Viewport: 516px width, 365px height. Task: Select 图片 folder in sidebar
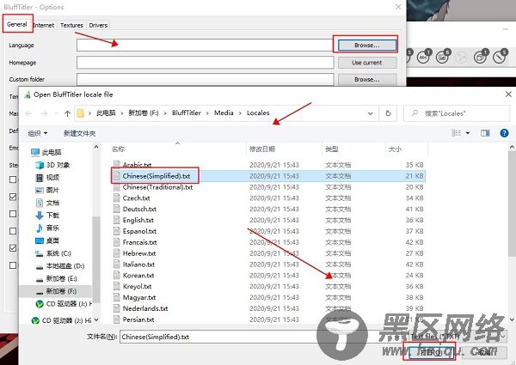pyautogui.click(x=47, y=190)
